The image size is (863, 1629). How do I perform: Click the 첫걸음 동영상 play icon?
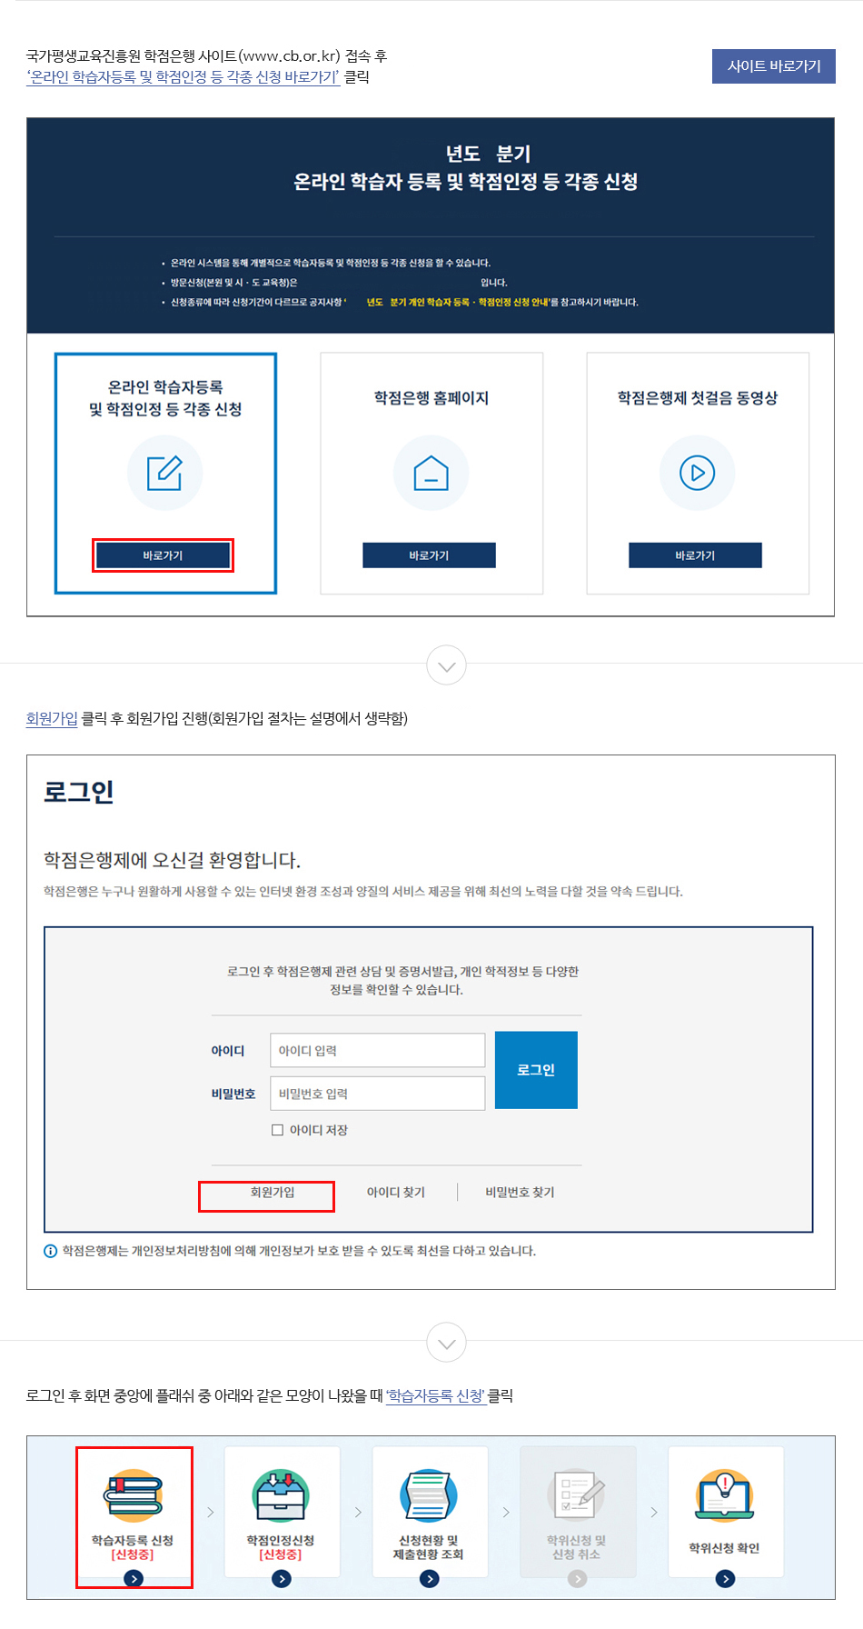[x=698, y=473]
